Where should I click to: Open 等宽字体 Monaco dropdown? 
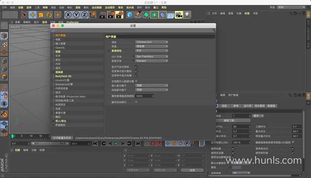pos(152,61)
